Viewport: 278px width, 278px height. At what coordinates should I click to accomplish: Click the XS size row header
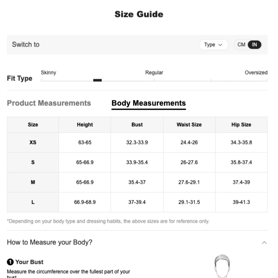coord(33,142)
